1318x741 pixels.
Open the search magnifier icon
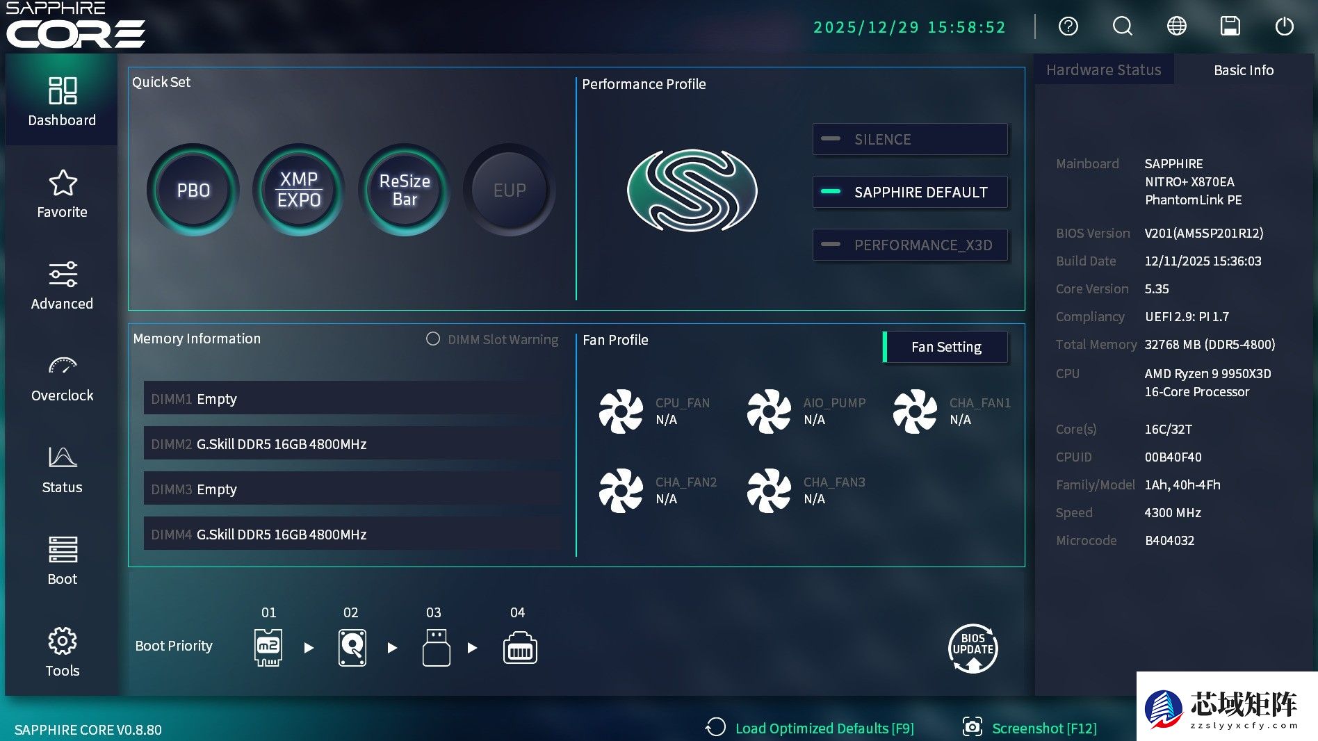click(x=1122, y=26)
